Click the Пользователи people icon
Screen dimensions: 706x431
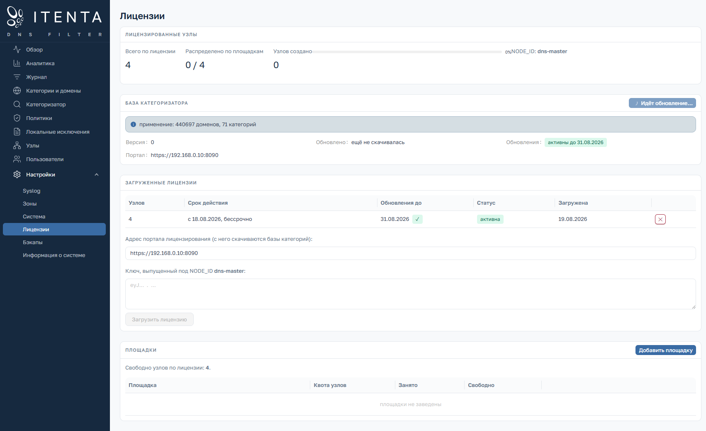click(x=17, y=159)
